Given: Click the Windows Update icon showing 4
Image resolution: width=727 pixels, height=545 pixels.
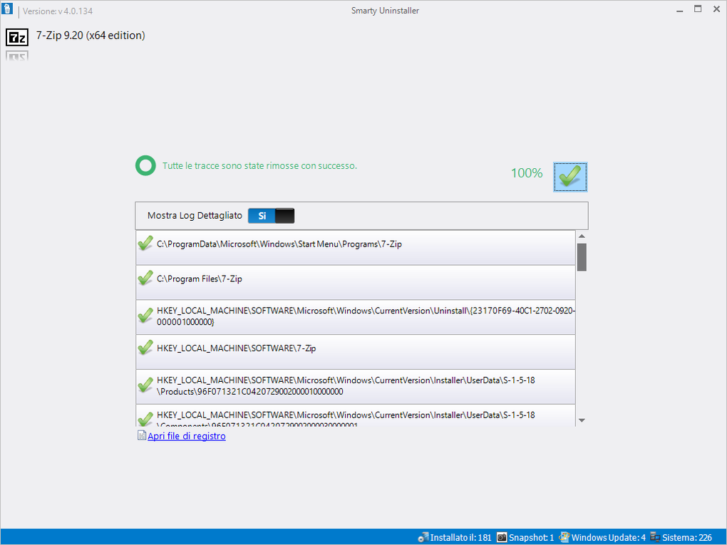Looking at the screenshot, I should point(565,537).
